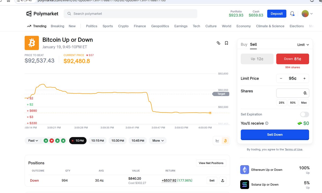Open the Tech category
322x193 pixels.
point(196,26)
